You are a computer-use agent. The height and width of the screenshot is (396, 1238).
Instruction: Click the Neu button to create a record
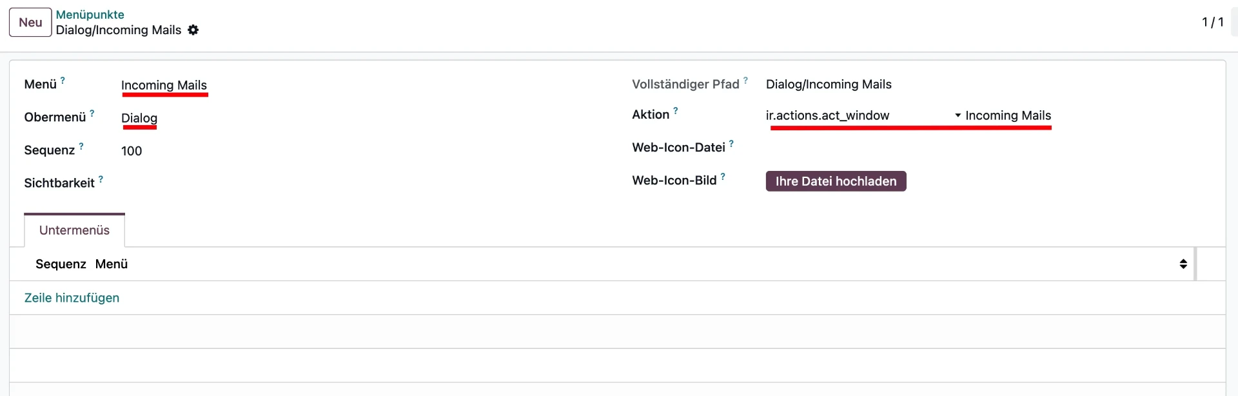click(30, 22)
